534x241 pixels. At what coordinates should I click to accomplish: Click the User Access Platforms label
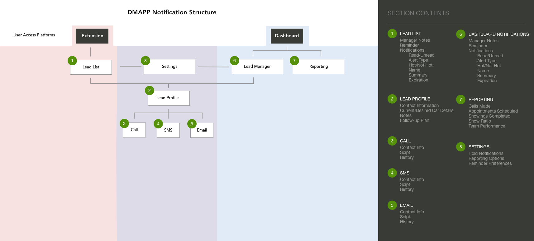(x=34, y=35)
